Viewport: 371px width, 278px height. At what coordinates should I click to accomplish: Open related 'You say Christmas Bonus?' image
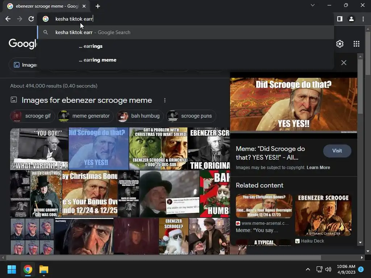[x=264, y=206]
